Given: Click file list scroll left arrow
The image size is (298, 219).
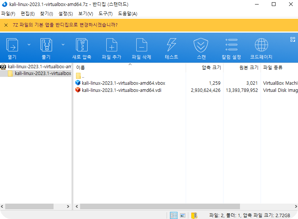Looking at the screenshot, I should click(77, 206).
